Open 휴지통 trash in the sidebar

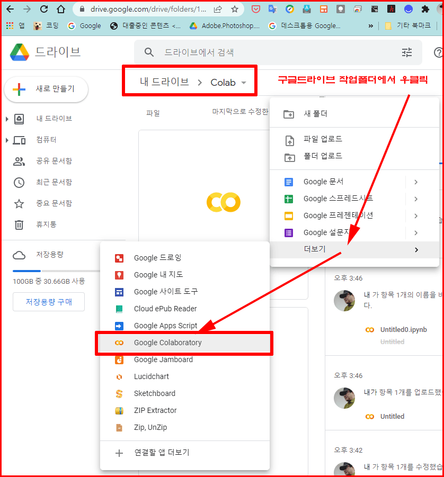46,224
